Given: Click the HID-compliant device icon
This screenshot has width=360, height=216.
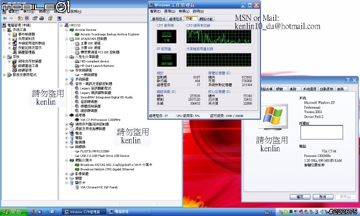Looking at the screenshot, I should [x=77, y=61].
